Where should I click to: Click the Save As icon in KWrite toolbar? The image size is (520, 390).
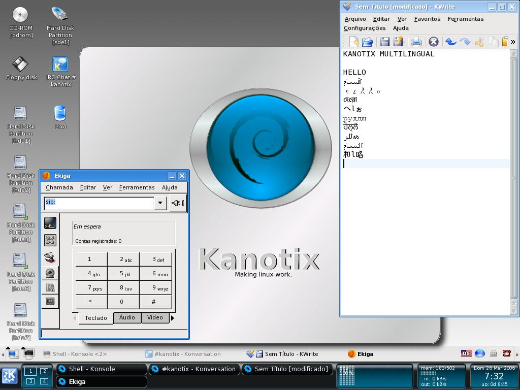point(398,42)
